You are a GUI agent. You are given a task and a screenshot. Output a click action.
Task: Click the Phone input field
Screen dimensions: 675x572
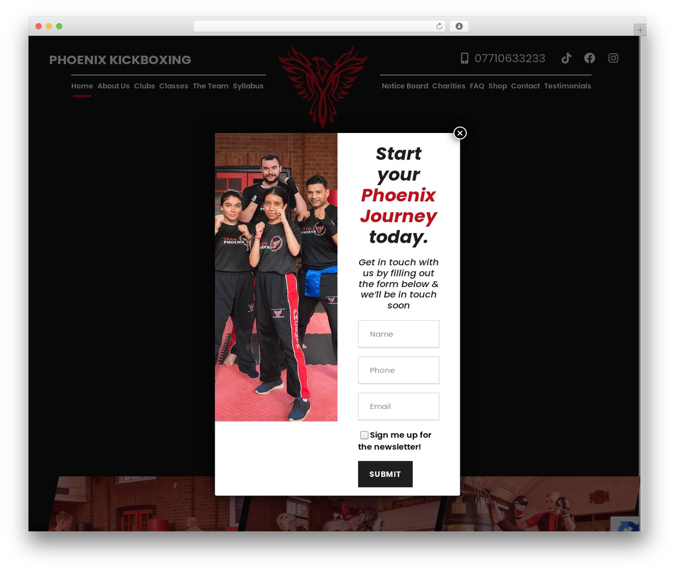point(399,370)
